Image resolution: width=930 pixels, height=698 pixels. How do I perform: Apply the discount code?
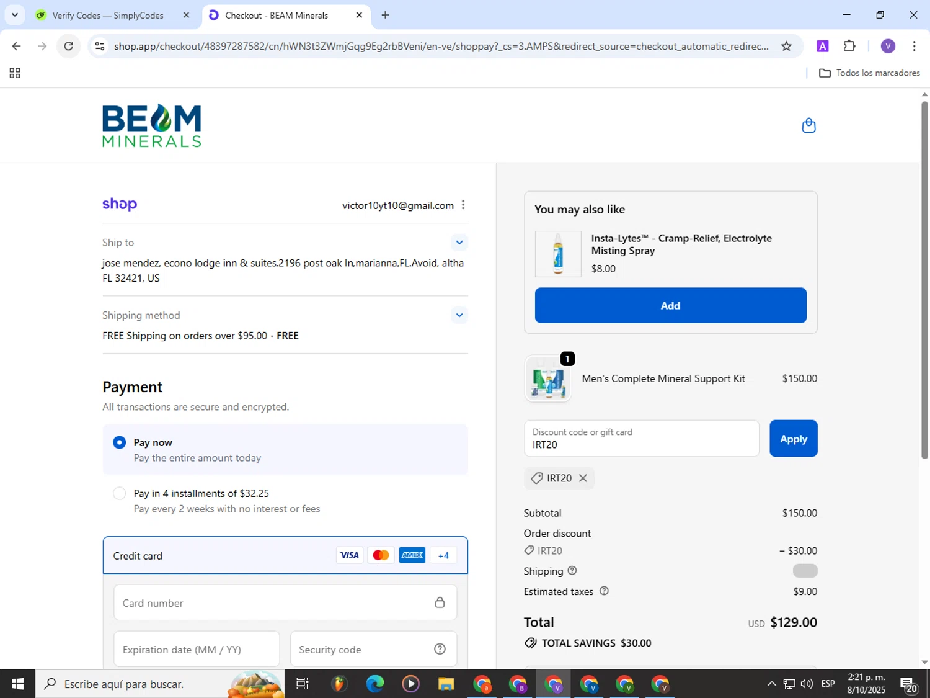click(x=793, y=439)
